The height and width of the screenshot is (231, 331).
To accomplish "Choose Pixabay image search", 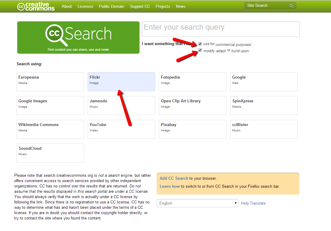I will coord(193,129).
